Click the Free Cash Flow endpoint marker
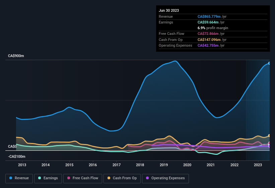 point(269,143)
